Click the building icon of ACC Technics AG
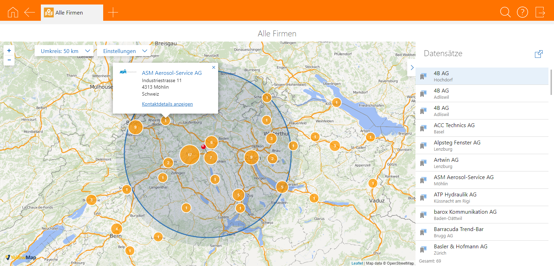 tap(423, 128)
